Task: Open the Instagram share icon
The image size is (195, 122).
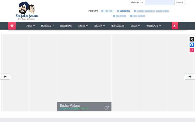Action: pos(192,50)
